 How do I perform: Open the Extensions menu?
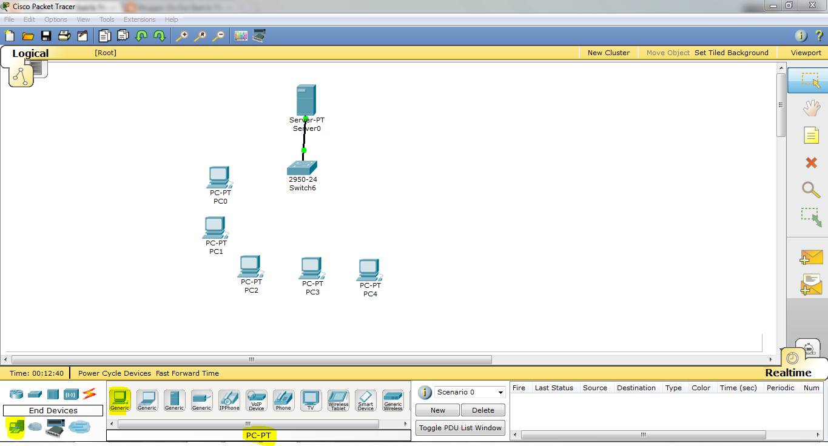click(x=140, y=19)
